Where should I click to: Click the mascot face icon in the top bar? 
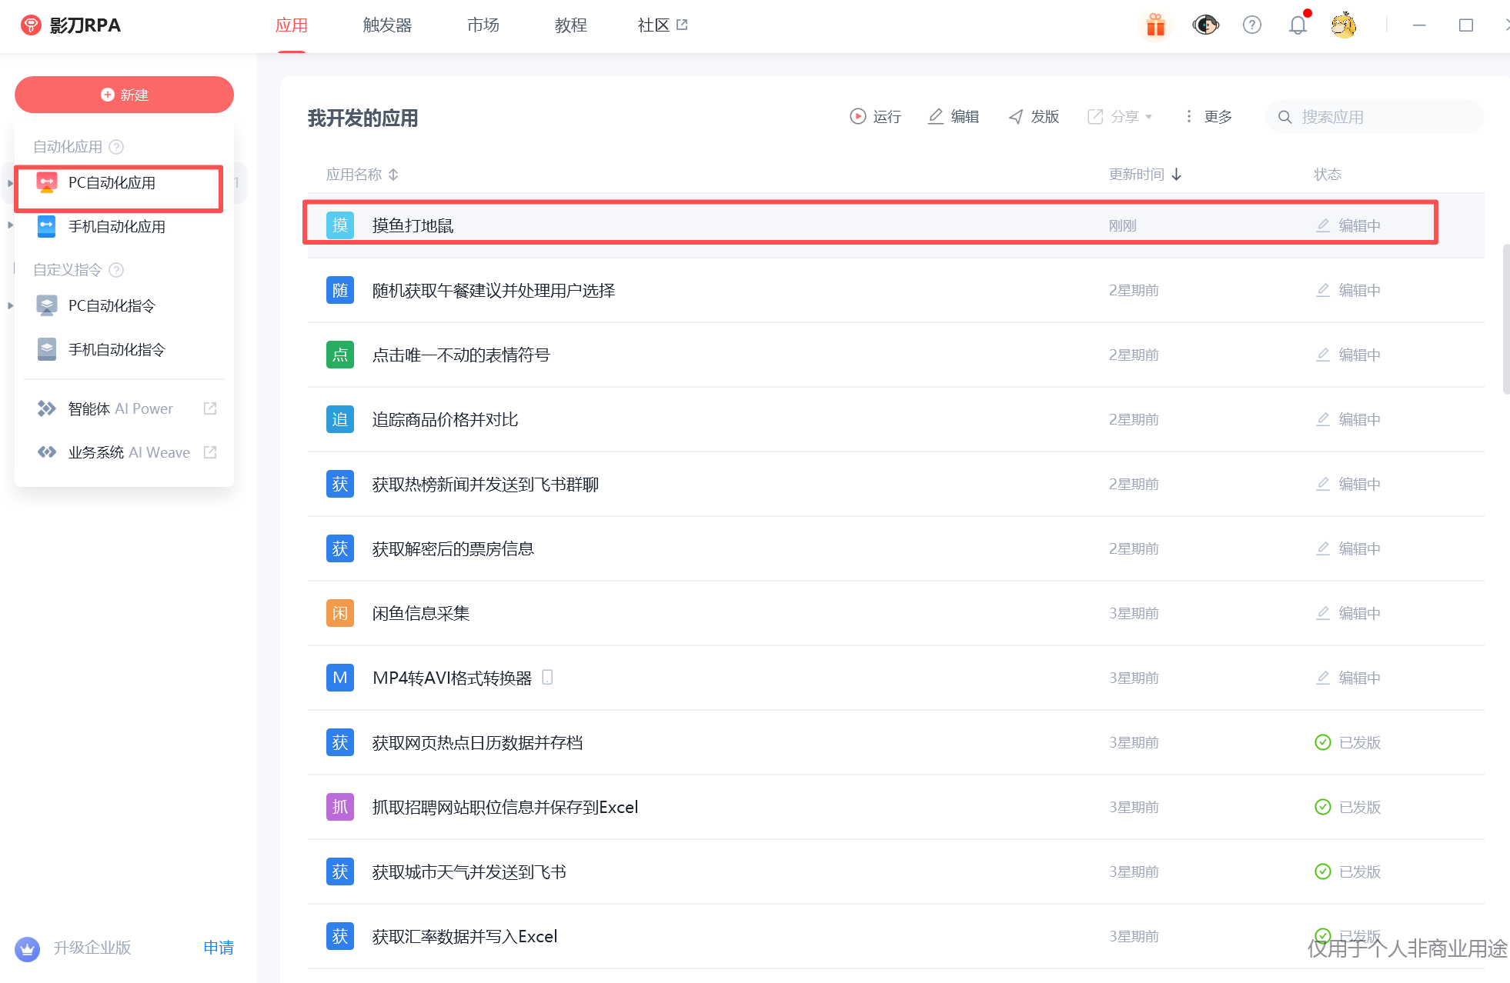(x=1205, y=25)
